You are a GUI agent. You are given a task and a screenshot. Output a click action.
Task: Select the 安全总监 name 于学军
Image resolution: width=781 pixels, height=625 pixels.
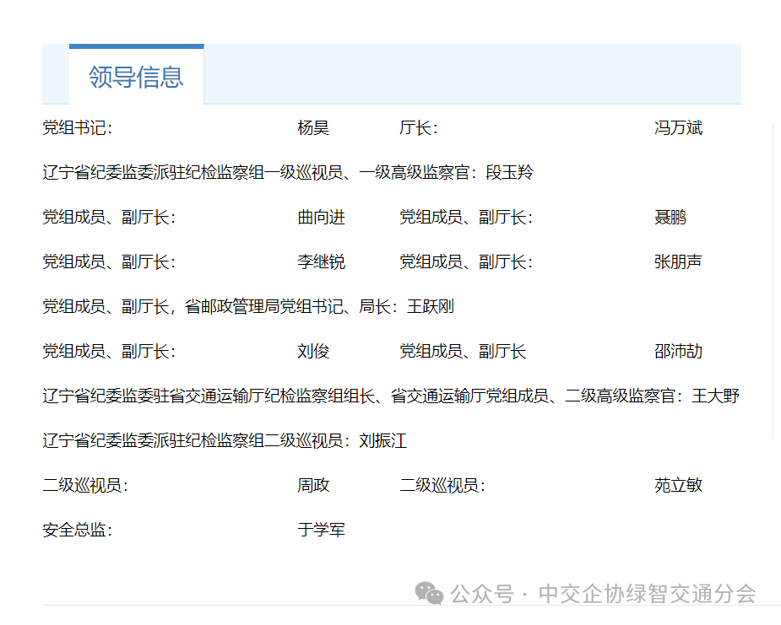pos(321,531)
